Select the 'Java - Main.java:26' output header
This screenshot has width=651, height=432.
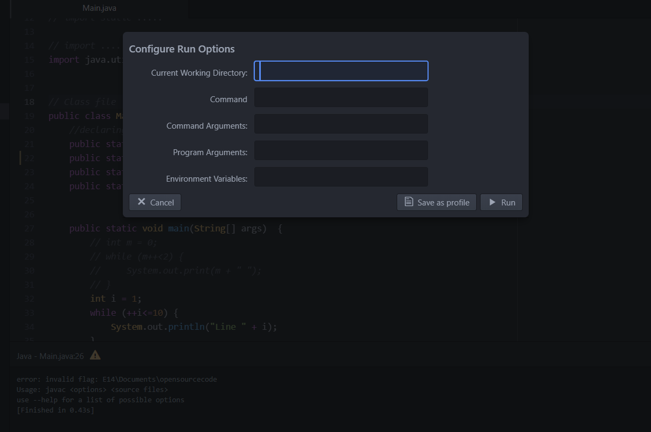[x=50, y=356]
